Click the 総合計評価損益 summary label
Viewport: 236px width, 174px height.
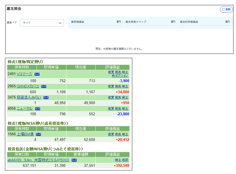tap(189, 22)
